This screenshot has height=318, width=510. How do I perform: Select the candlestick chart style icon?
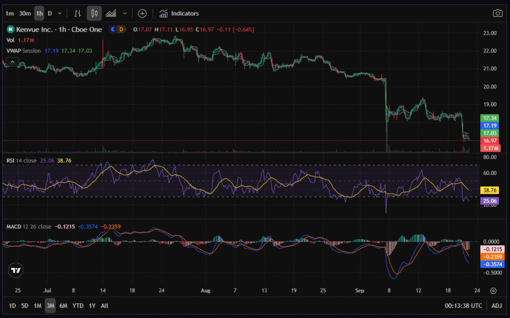point(94,13)
